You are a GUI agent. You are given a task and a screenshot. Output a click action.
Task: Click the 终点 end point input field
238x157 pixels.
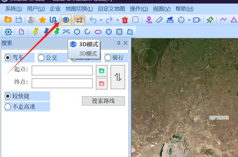(x=62, y=83)
